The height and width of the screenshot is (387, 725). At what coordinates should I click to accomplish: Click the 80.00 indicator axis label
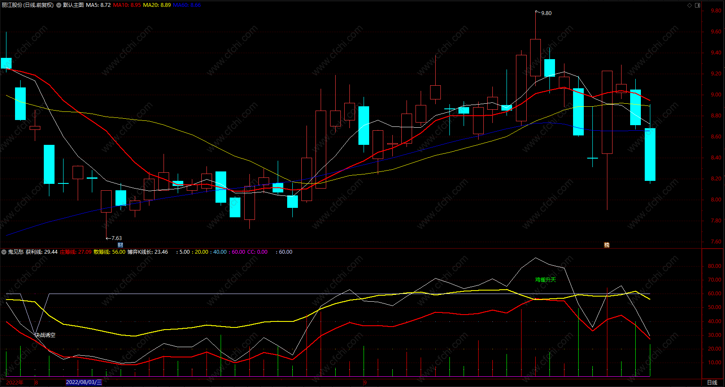click(x=715, y=266)
